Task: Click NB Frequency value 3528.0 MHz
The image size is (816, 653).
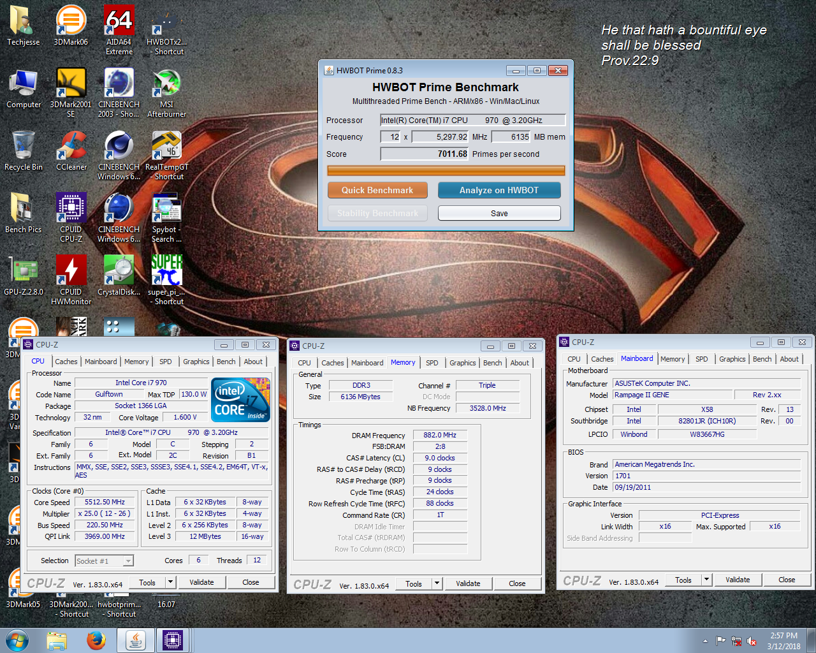Action: (x=488, y=408)
